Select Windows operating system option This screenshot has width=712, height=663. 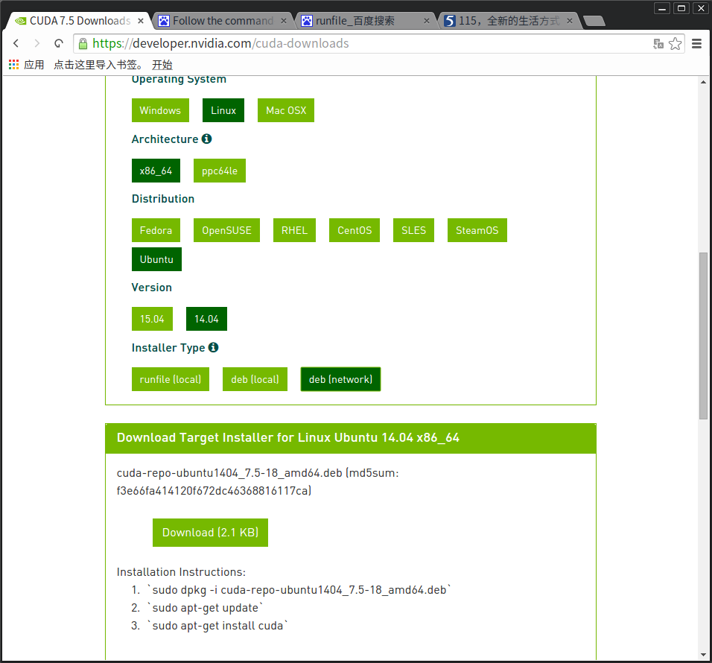click(160, 110)
